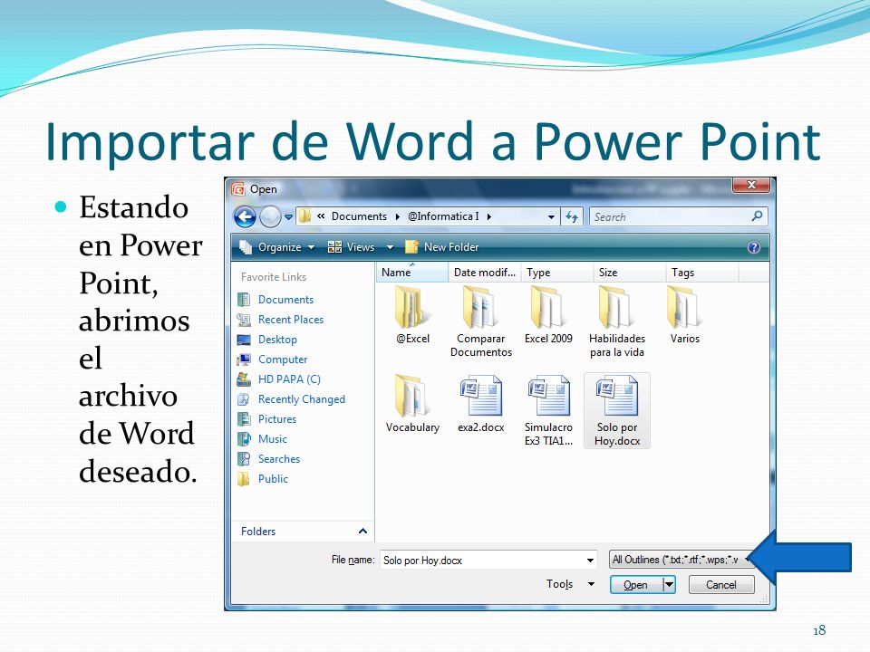Close the Open dialog window
This screenshot has width=870, height=652.
point(751,185)
